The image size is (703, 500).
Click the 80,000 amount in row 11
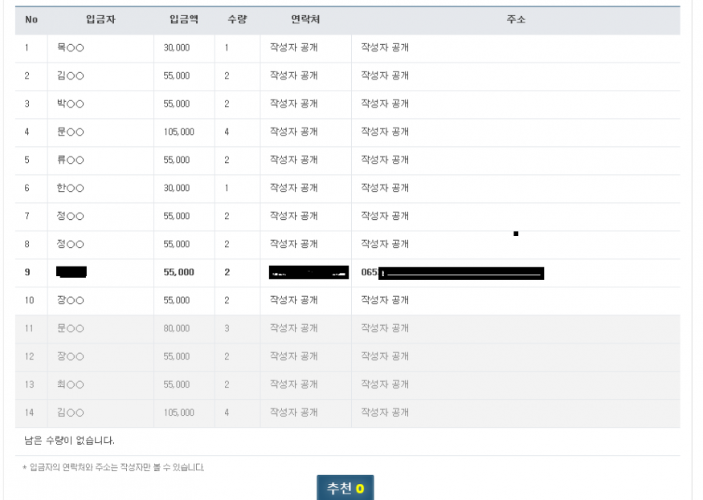[177, 329]
